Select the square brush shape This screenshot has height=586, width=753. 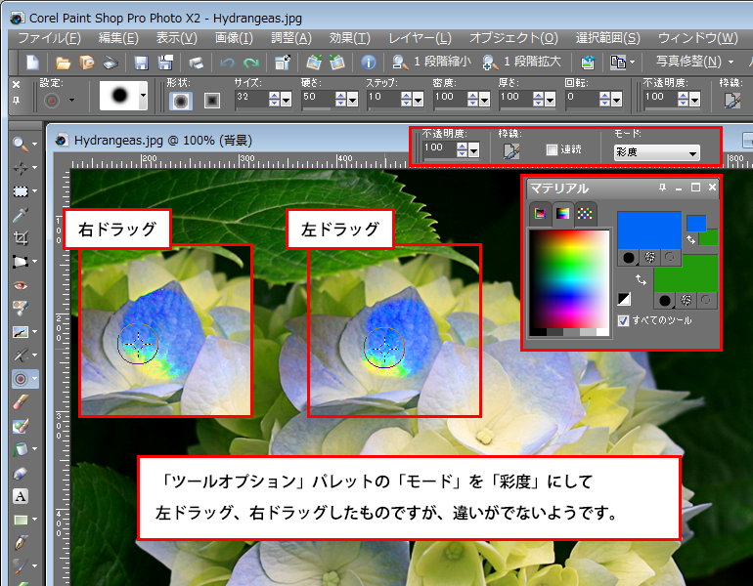pos(212,101)
